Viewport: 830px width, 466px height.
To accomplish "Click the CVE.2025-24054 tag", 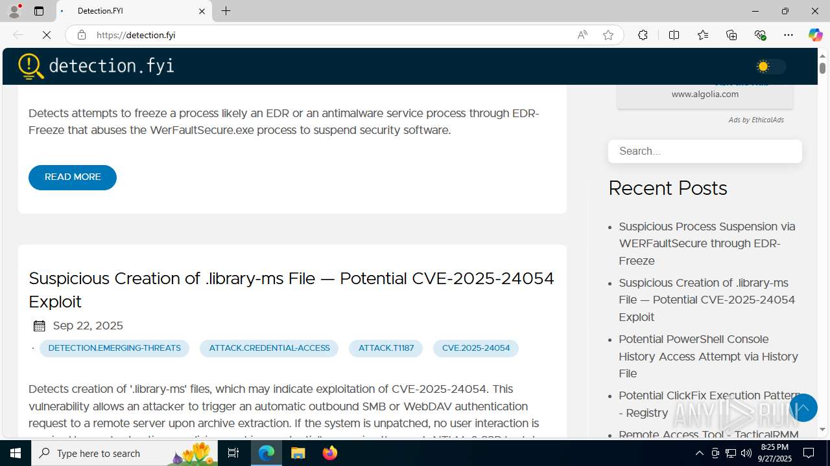I will coord(476,348).
